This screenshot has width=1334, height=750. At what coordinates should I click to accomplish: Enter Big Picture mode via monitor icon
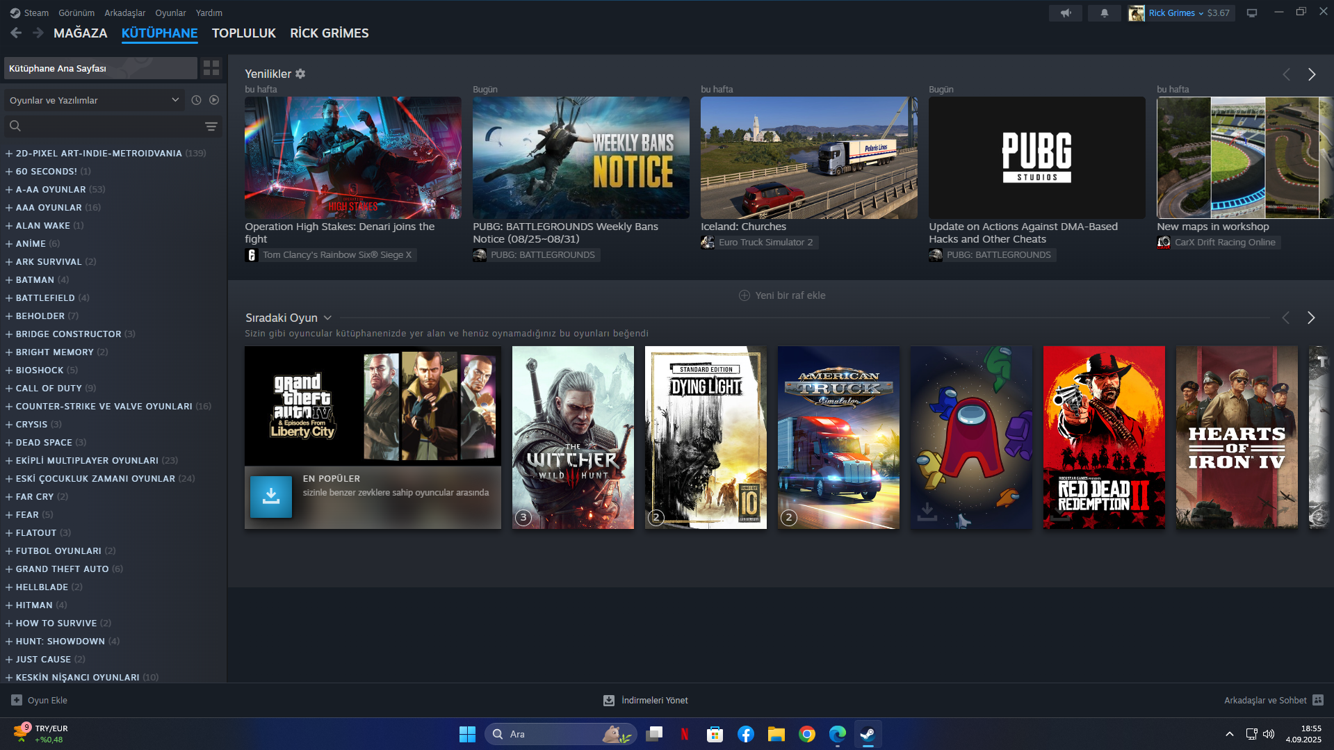click(1252, 13)
